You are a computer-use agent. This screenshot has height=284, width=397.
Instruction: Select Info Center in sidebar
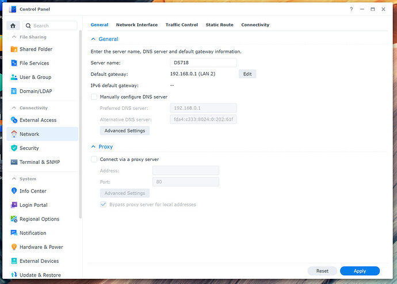[42, 191]
